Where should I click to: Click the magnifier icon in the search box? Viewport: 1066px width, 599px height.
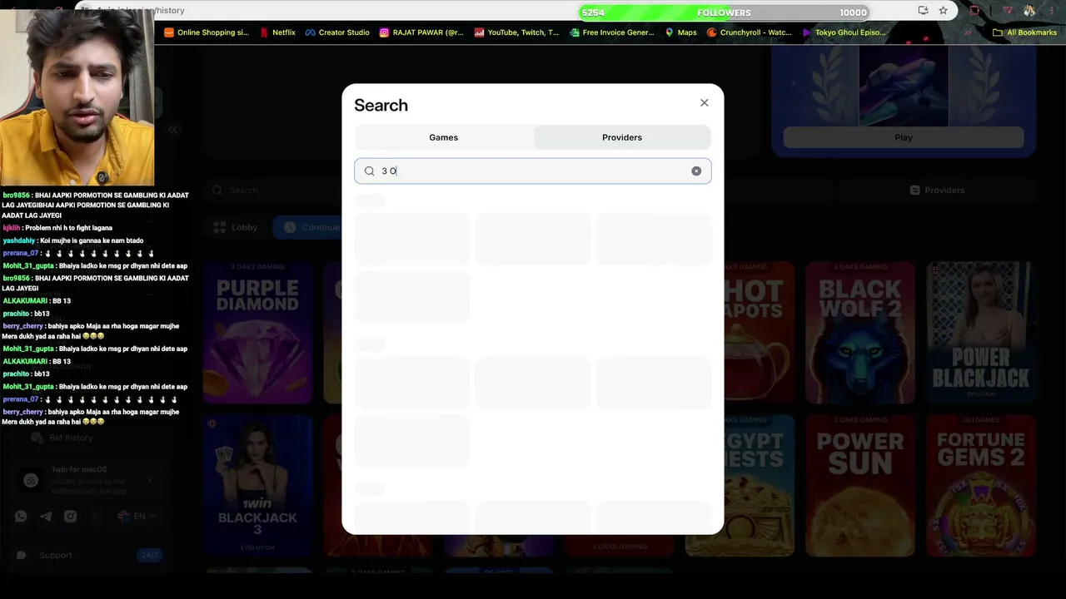370,171
